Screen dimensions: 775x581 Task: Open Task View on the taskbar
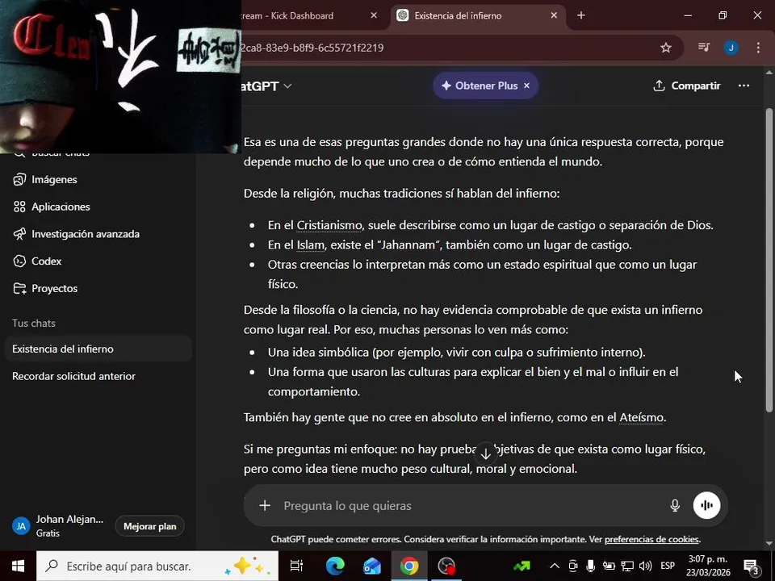click(296, 566)
